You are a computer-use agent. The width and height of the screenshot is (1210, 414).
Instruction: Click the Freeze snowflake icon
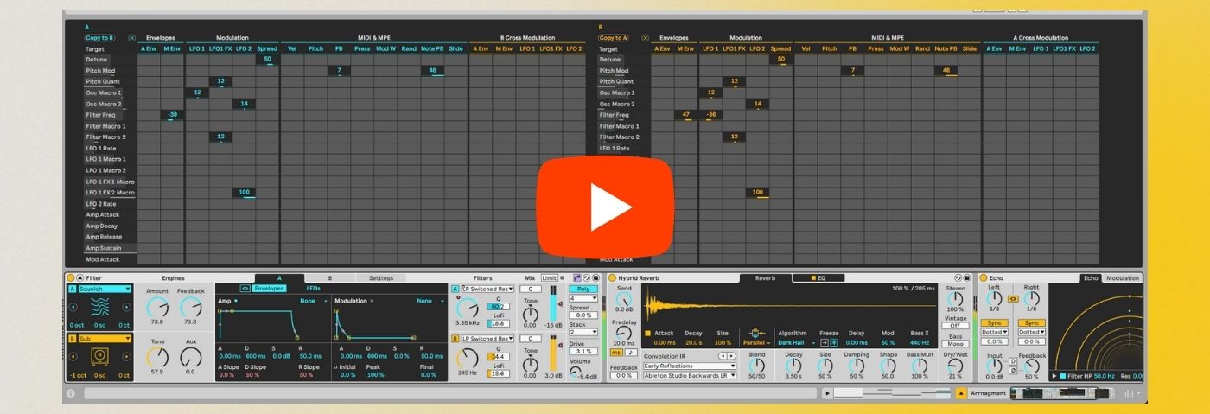point(834,342)
